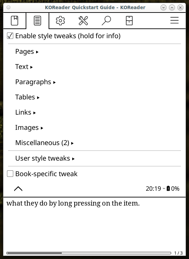189x259 pixels.
Task: Open the file cabinet browser icon
Action: click(x=129, y=21)
